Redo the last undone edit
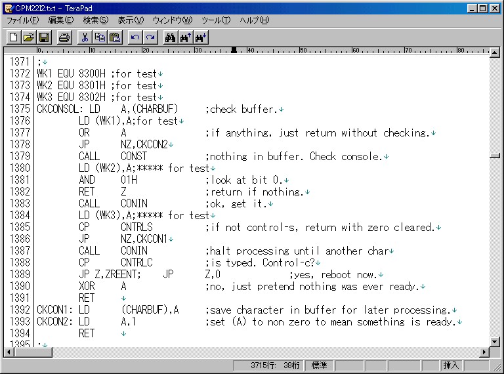This screenshot has height=374, width=504. click(150, 37)
